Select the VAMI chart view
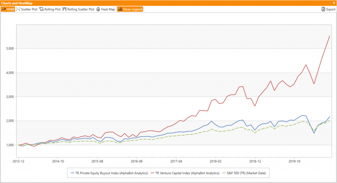Screen dimensions: 337x183 point(8,9)
